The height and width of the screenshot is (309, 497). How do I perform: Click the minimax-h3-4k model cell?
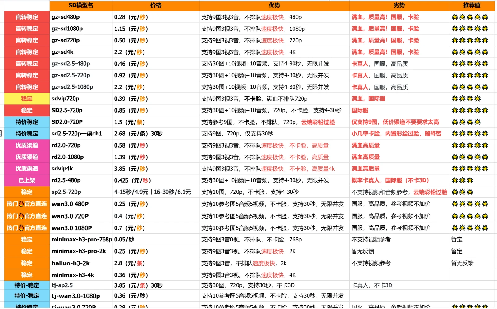81,275
